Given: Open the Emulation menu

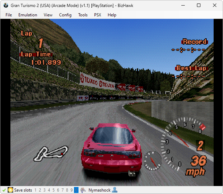Looking at the screenshot, I should (28, 15).
